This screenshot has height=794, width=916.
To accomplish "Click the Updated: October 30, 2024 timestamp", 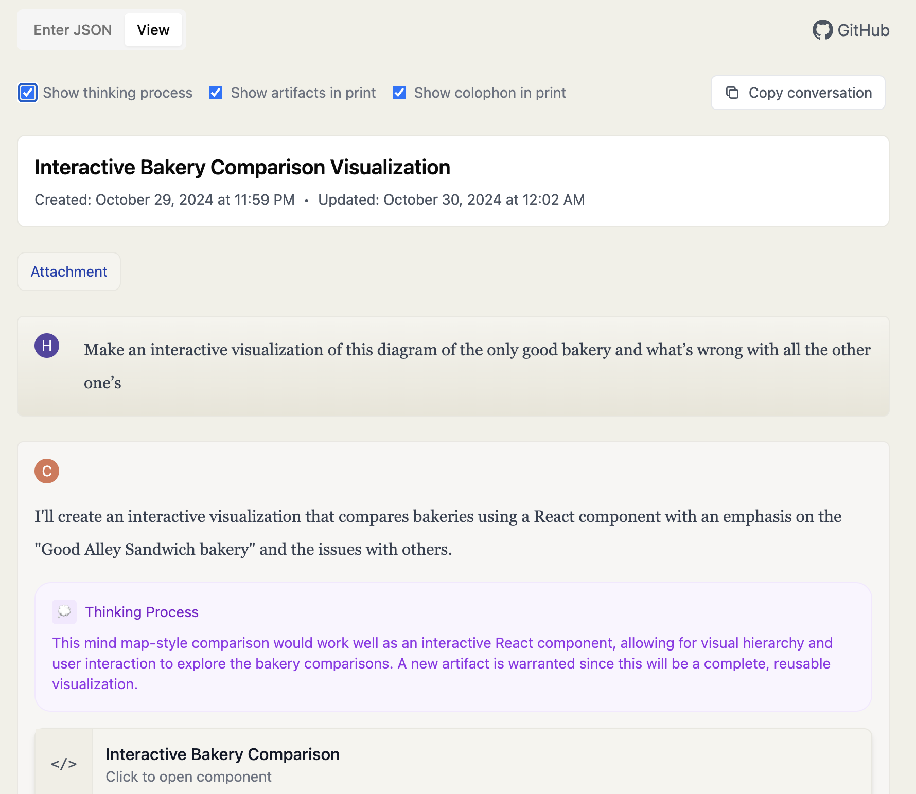I will tap(451, 200).
